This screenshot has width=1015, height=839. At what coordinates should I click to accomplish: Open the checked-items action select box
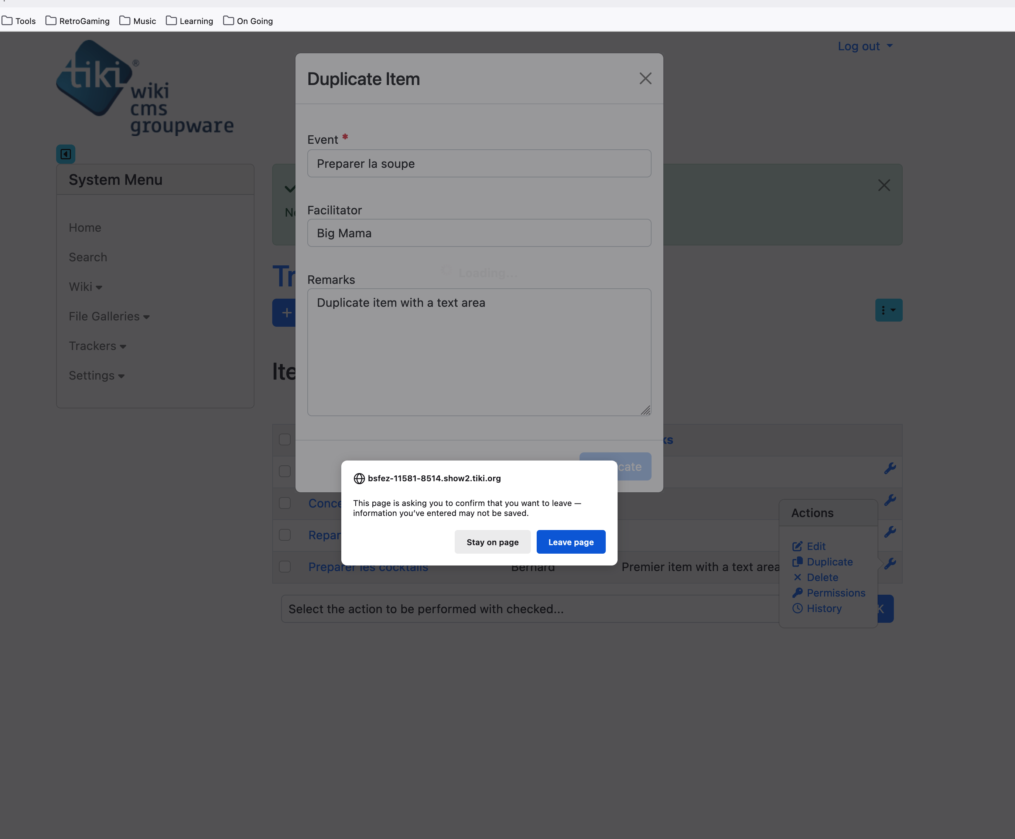[530, 609]
